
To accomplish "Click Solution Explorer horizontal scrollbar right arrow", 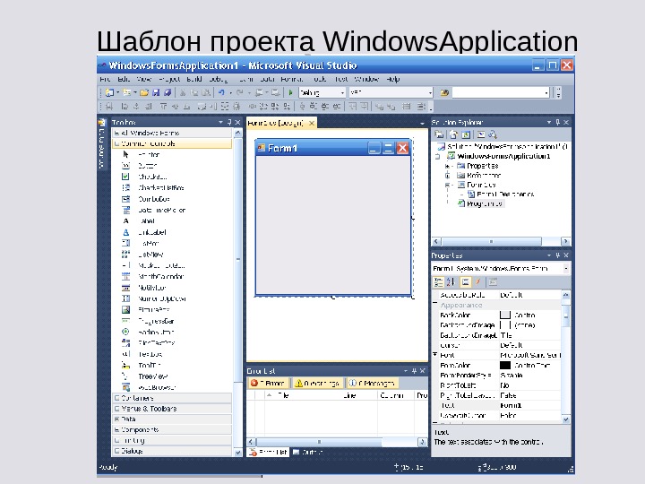I will point(565,242).
